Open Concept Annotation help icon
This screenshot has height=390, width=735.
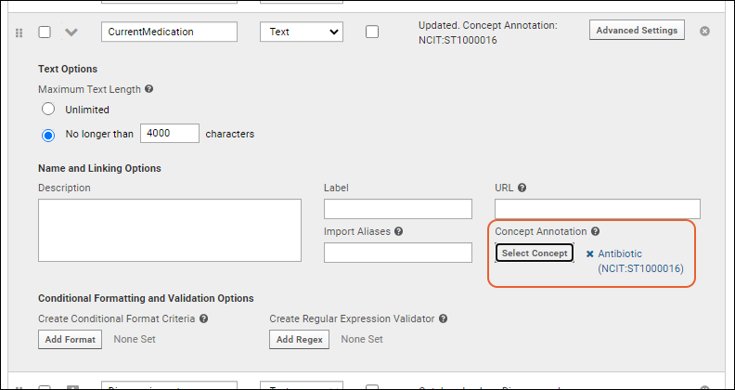595,231
